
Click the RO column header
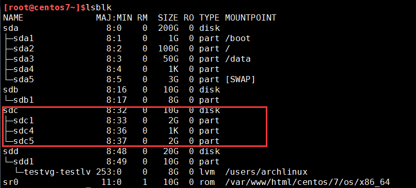click(x=188, y=17)
